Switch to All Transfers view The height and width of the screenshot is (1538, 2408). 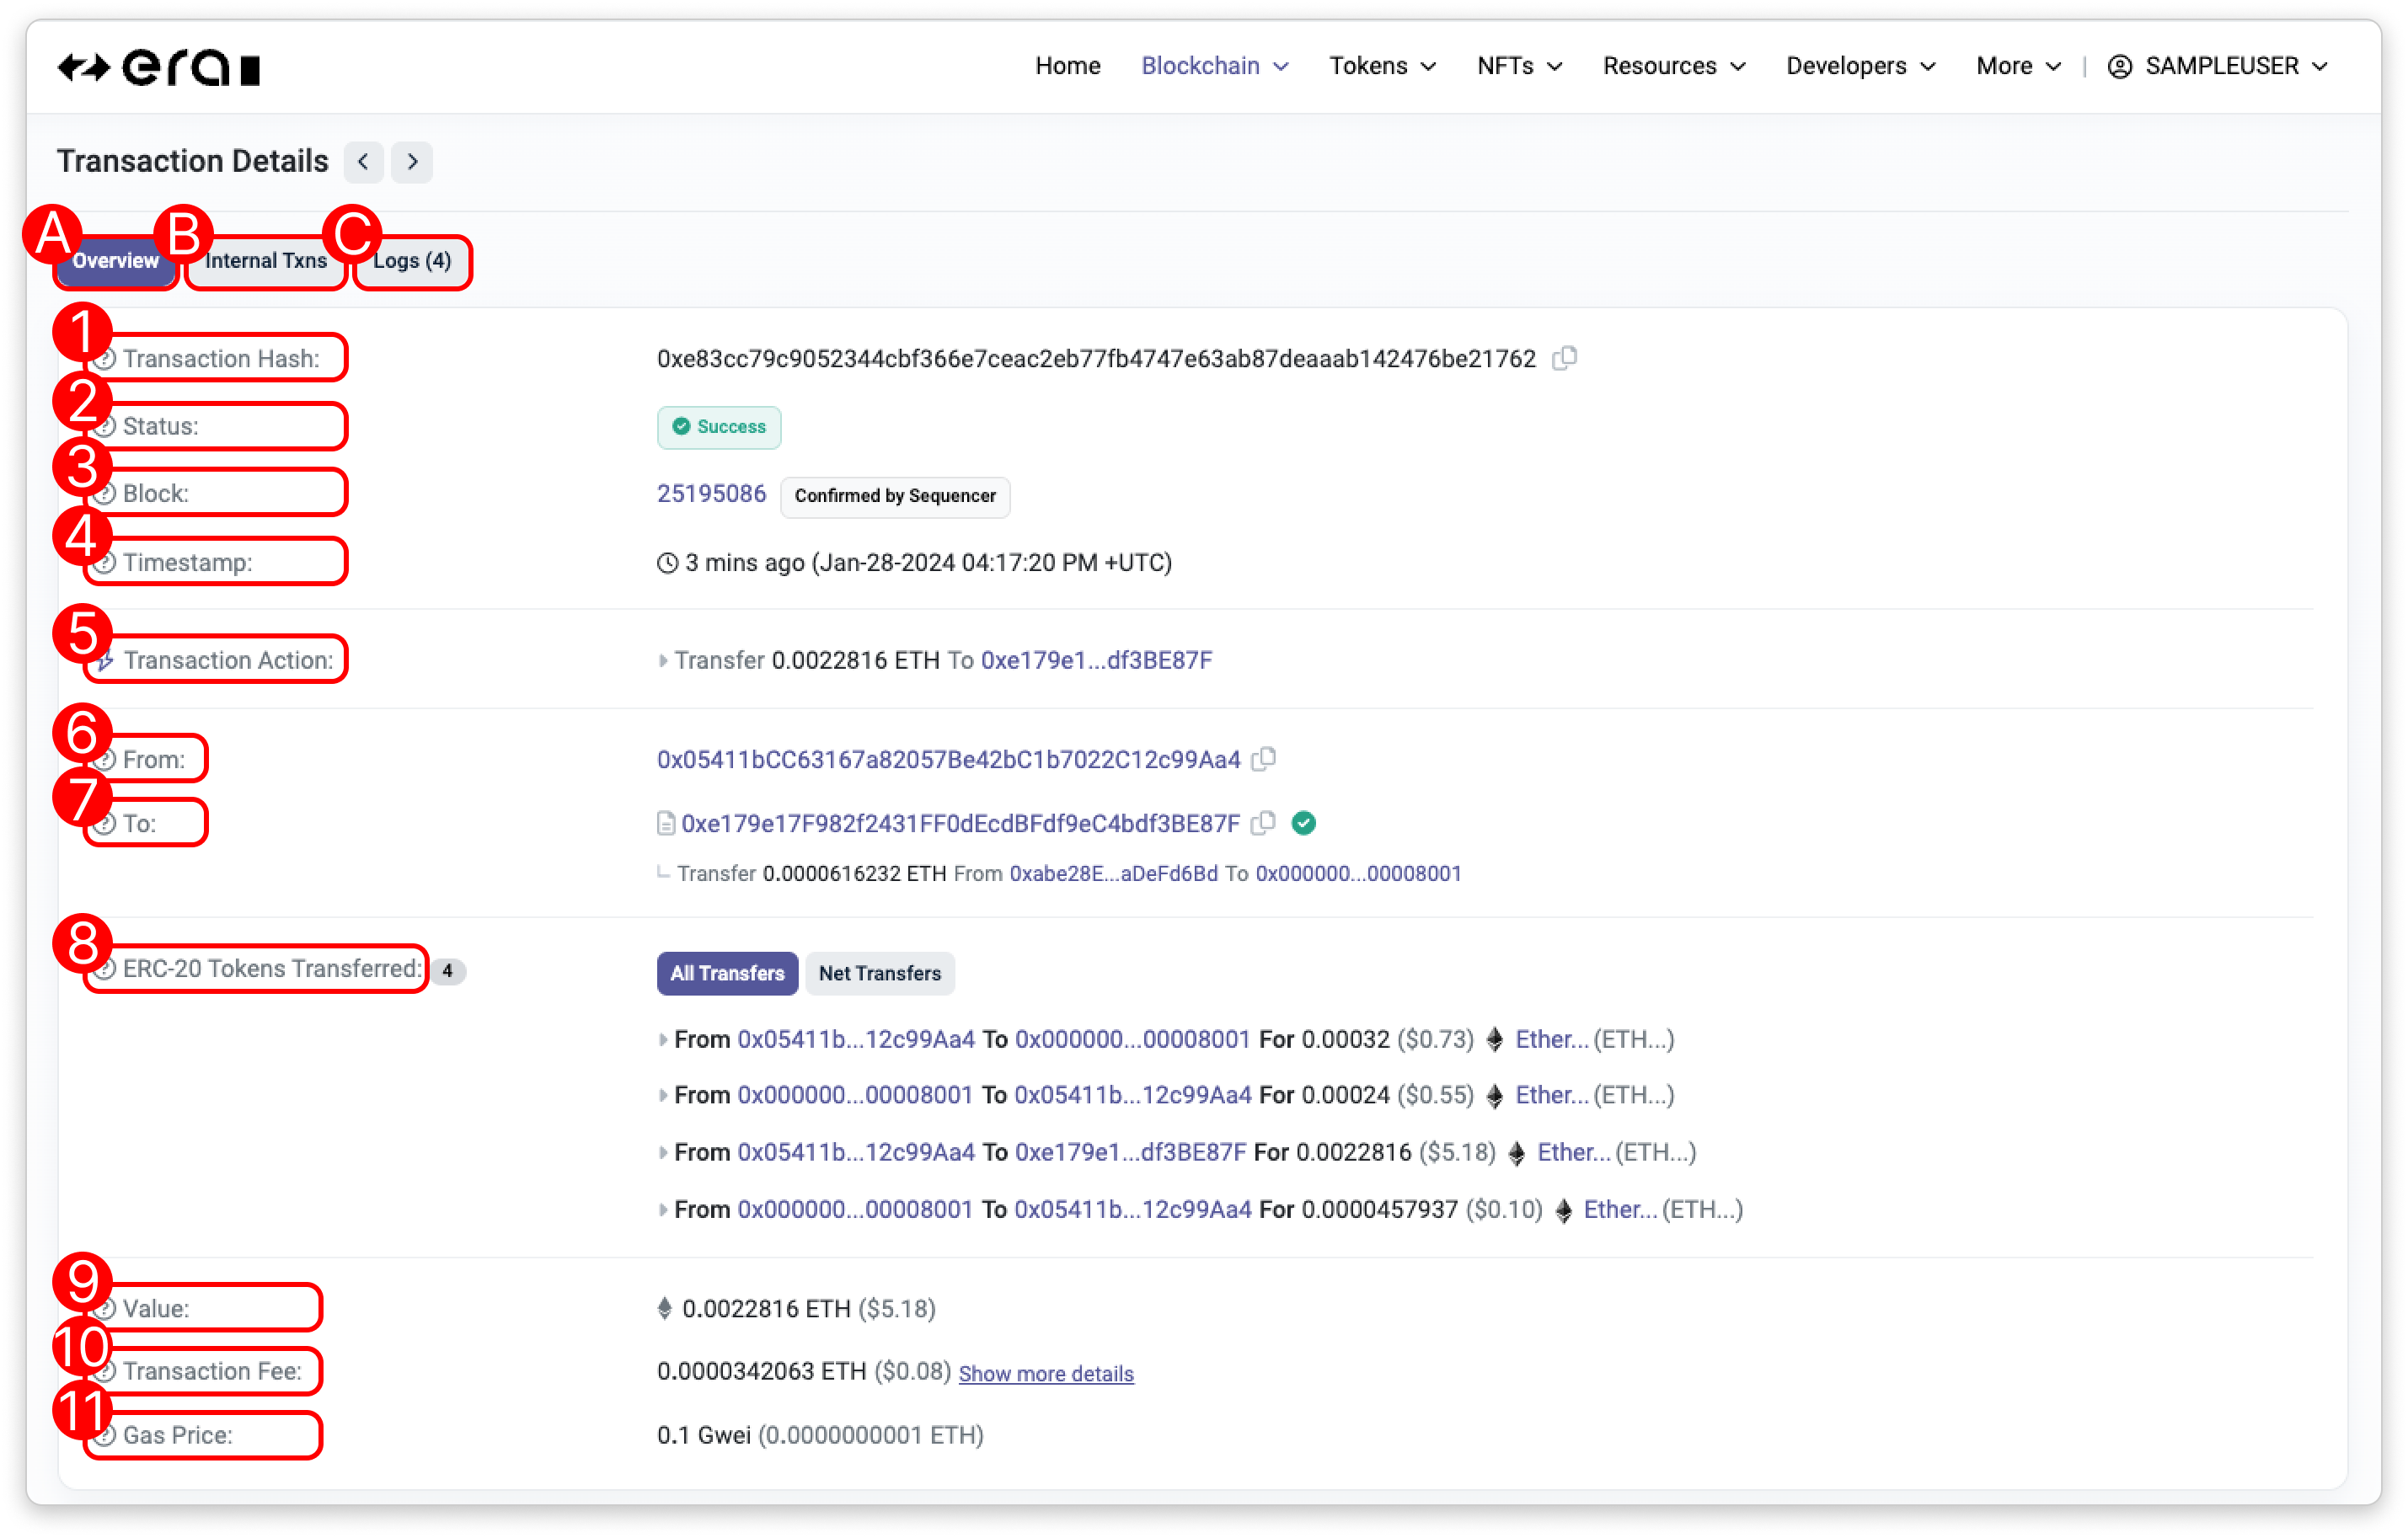click(727, 973)
